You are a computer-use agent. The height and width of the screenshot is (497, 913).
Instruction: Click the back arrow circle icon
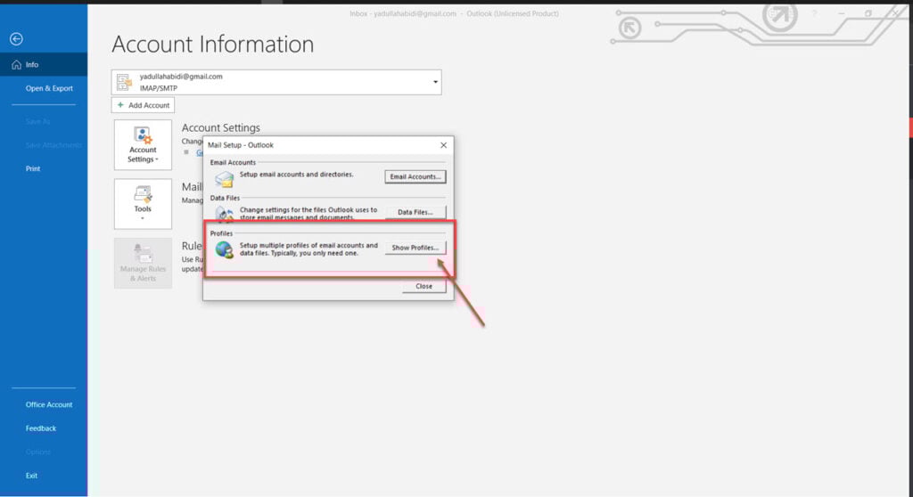(x=16, y=39)
